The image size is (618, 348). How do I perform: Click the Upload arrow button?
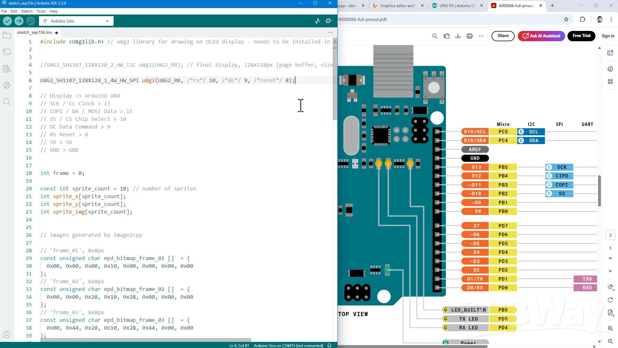click(x=19, y=21)
